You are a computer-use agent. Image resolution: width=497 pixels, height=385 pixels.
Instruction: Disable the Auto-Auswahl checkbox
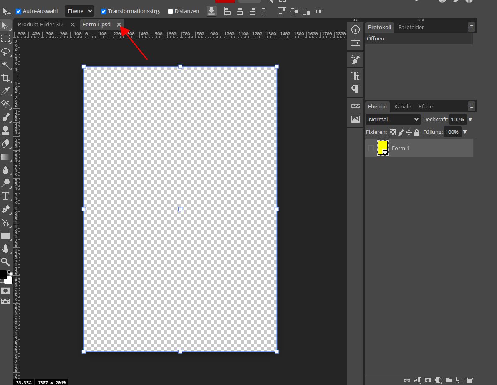point(18,11)
